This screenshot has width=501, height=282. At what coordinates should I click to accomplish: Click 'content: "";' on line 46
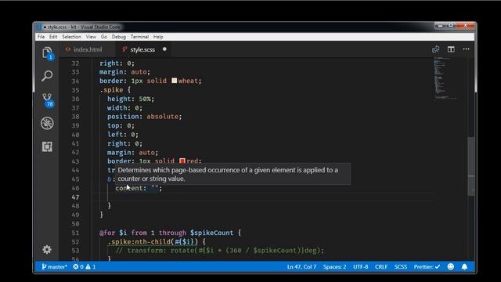(x=139, y=188)
